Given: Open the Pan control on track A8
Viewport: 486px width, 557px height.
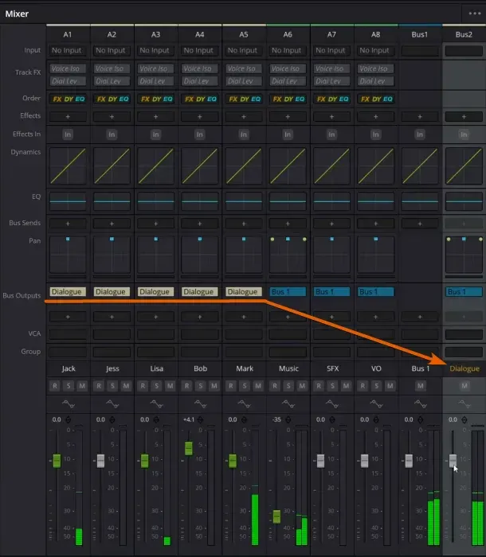Looking at the screenshot, I should 376,255.
